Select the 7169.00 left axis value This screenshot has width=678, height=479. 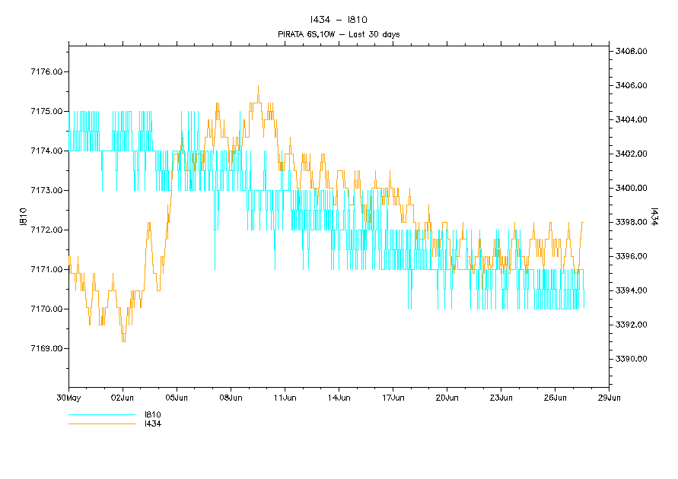tap(46, 348)
